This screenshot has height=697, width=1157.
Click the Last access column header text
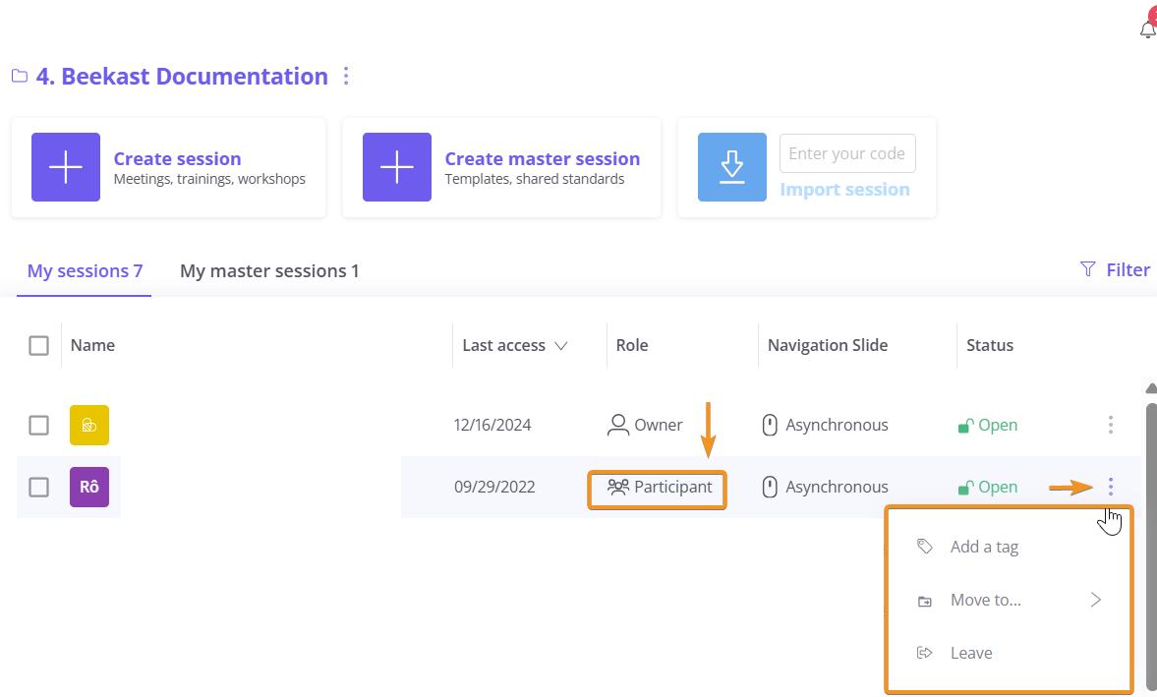click(504, 345)
